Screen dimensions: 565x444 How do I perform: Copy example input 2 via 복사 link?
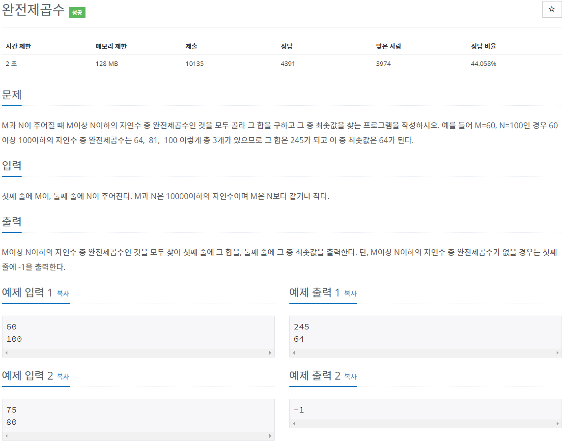click(x=63, y=376)
